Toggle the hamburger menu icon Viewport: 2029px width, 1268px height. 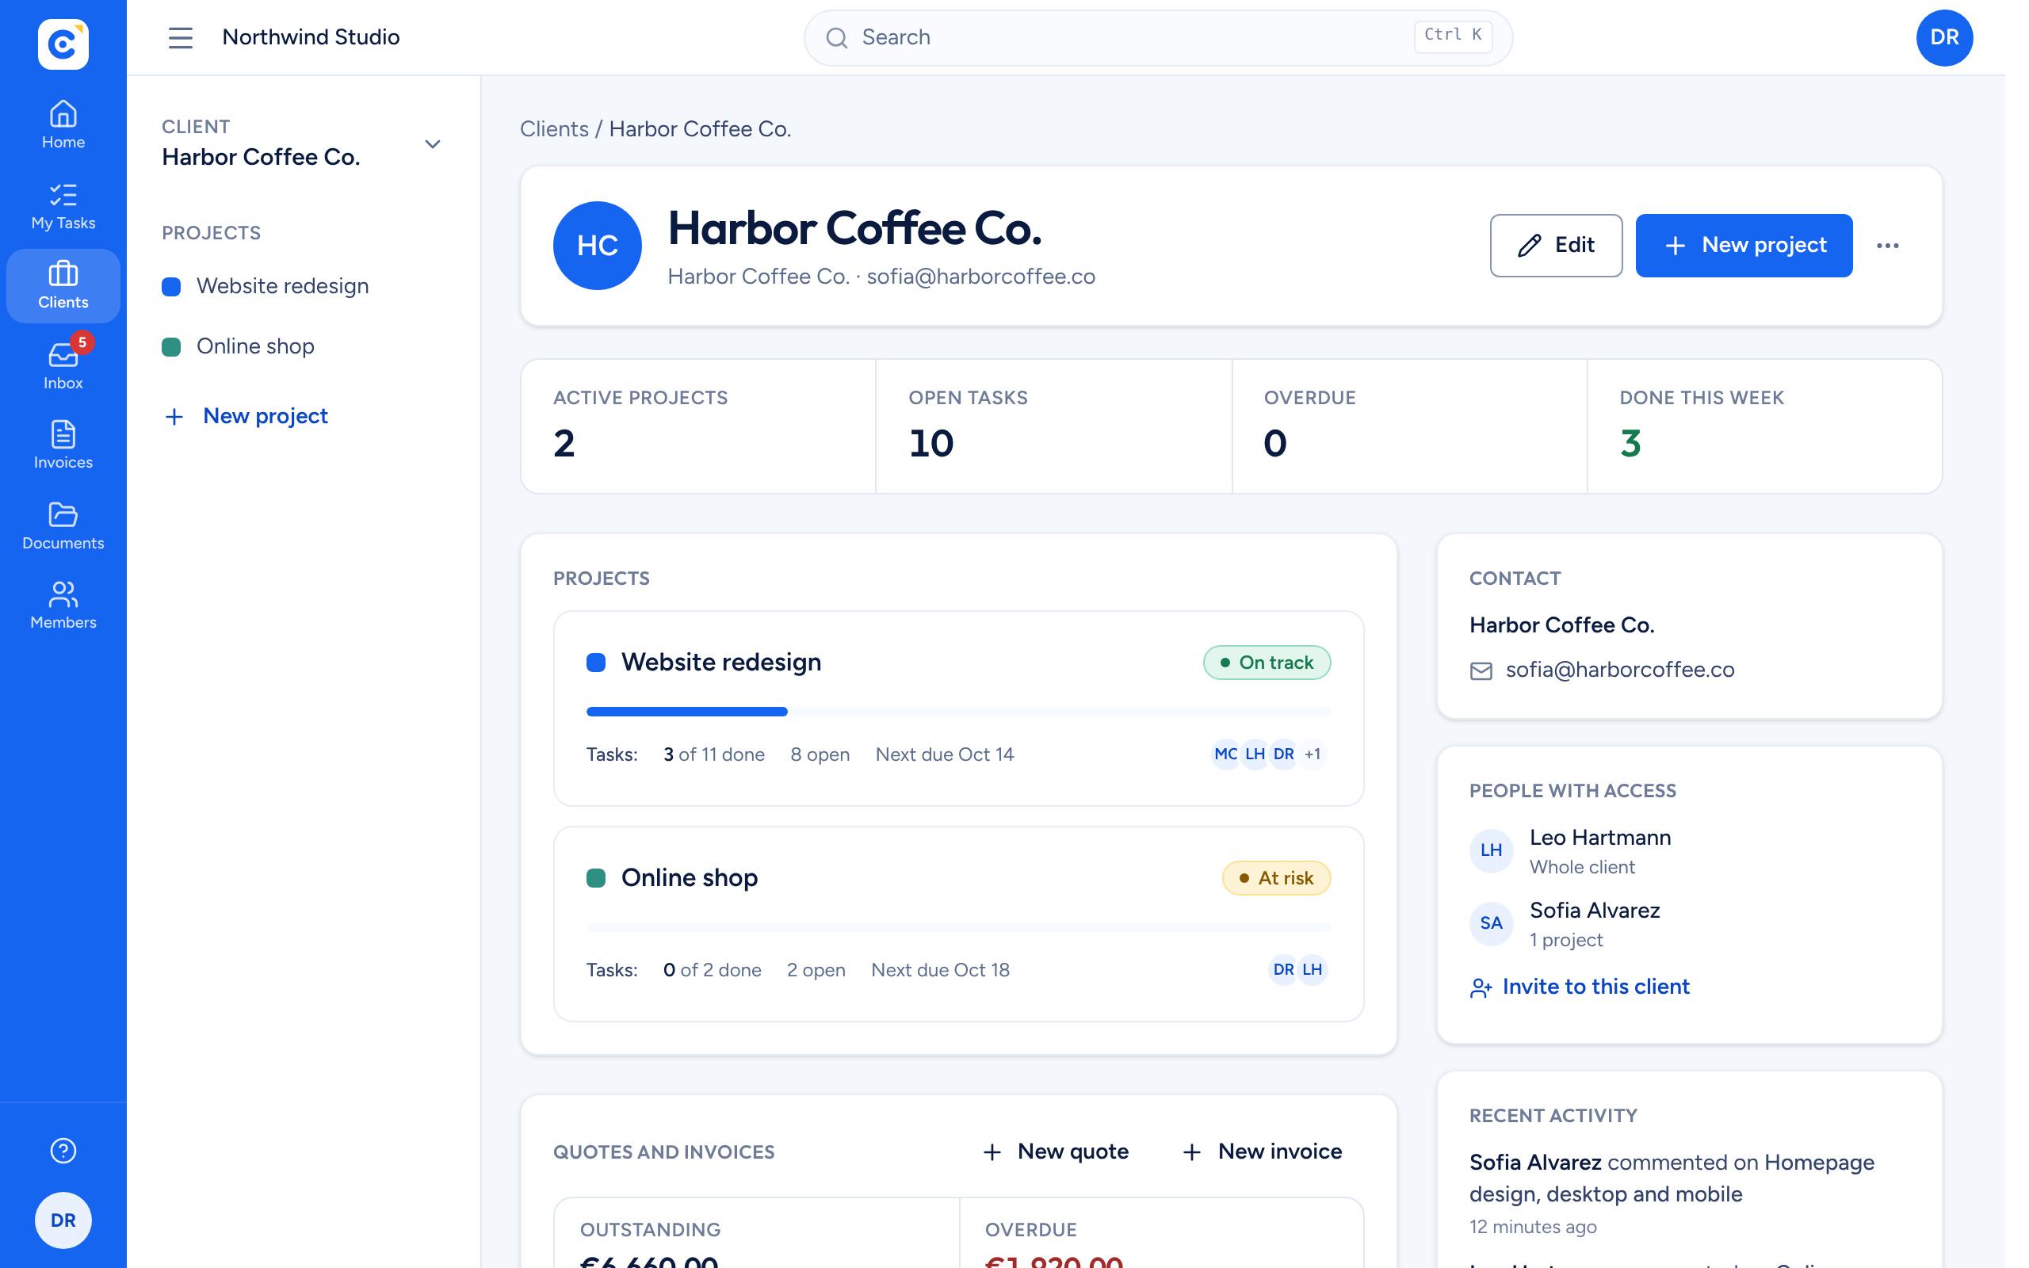tap(180, 38)
